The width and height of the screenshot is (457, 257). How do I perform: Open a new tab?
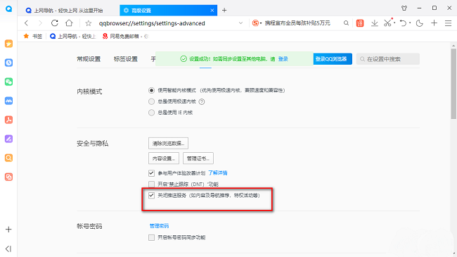click(224, 11)
